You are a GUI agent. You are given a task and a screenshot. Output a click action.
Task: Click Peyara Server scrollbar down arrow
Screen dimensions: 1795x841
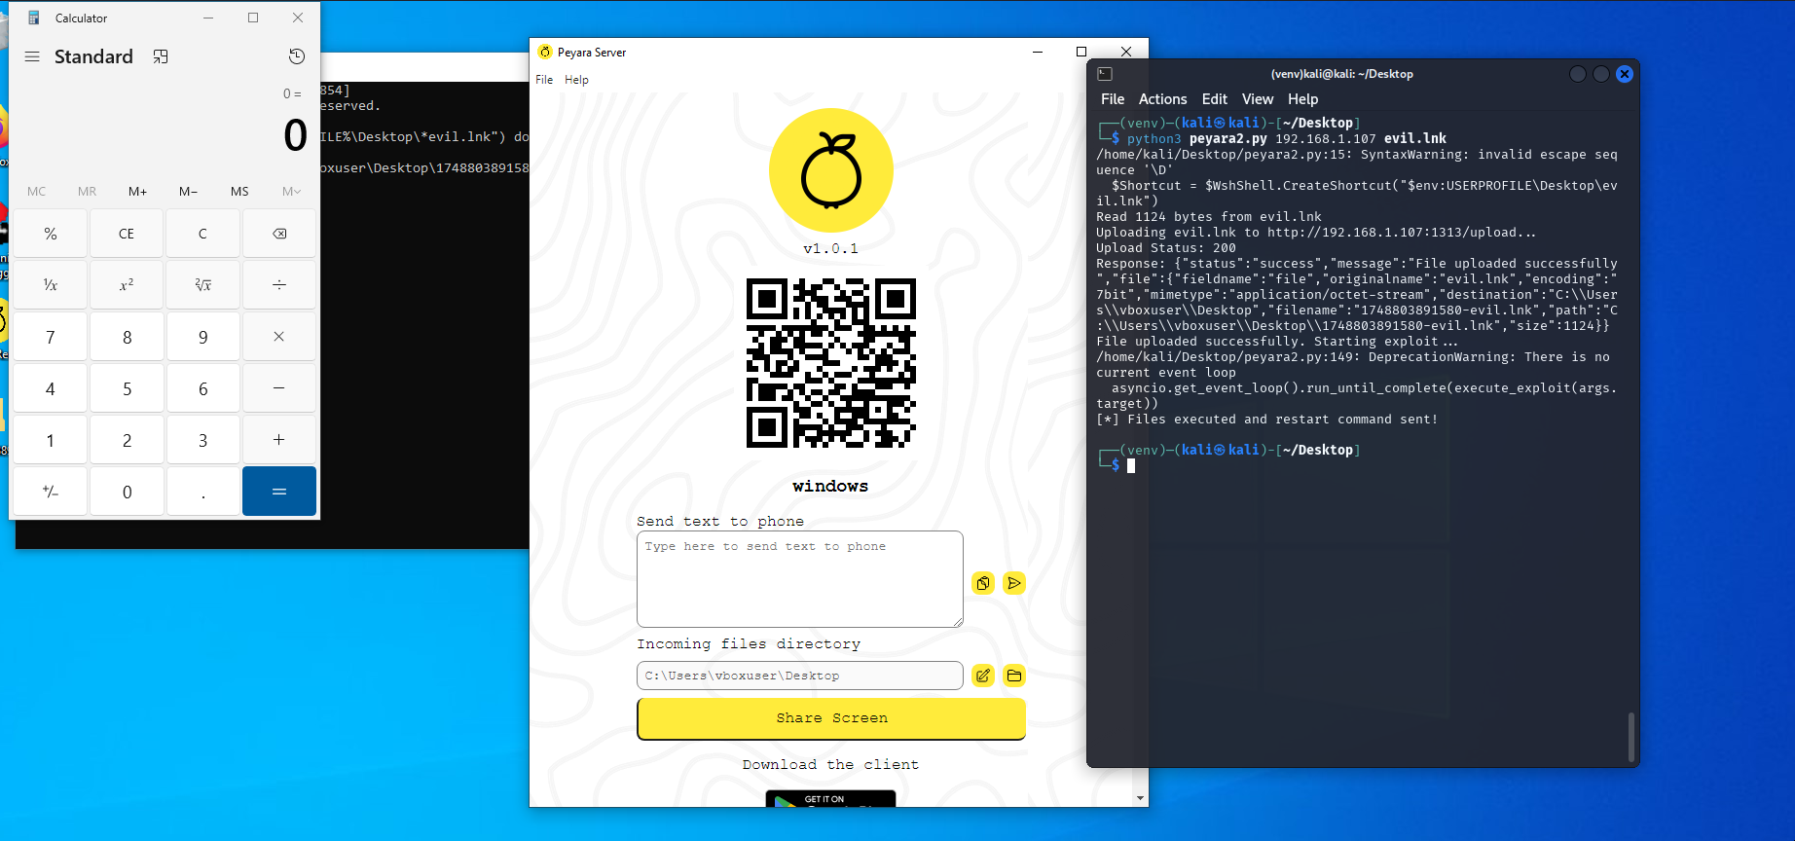pos(1141,798)
